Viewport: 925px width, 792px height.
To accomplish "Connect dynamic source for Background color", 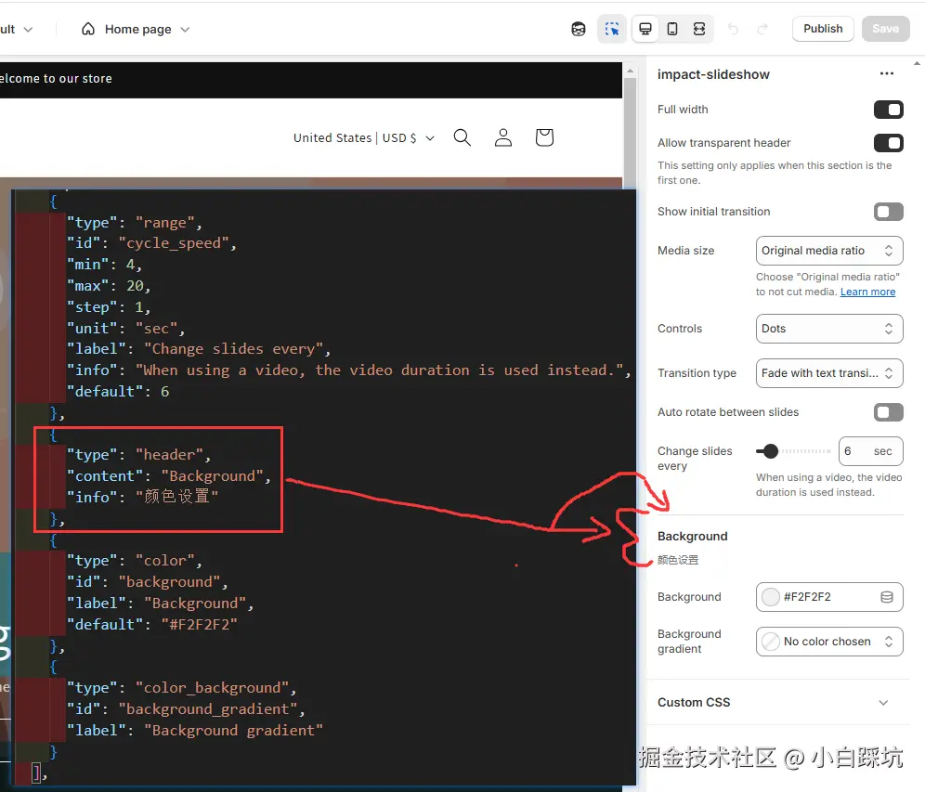I will [886, 597].
